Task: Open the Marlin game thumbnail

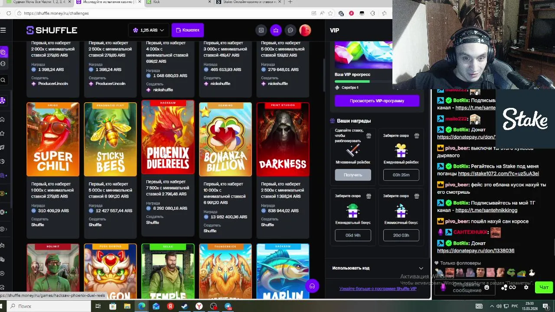Action: click(283, 272)
